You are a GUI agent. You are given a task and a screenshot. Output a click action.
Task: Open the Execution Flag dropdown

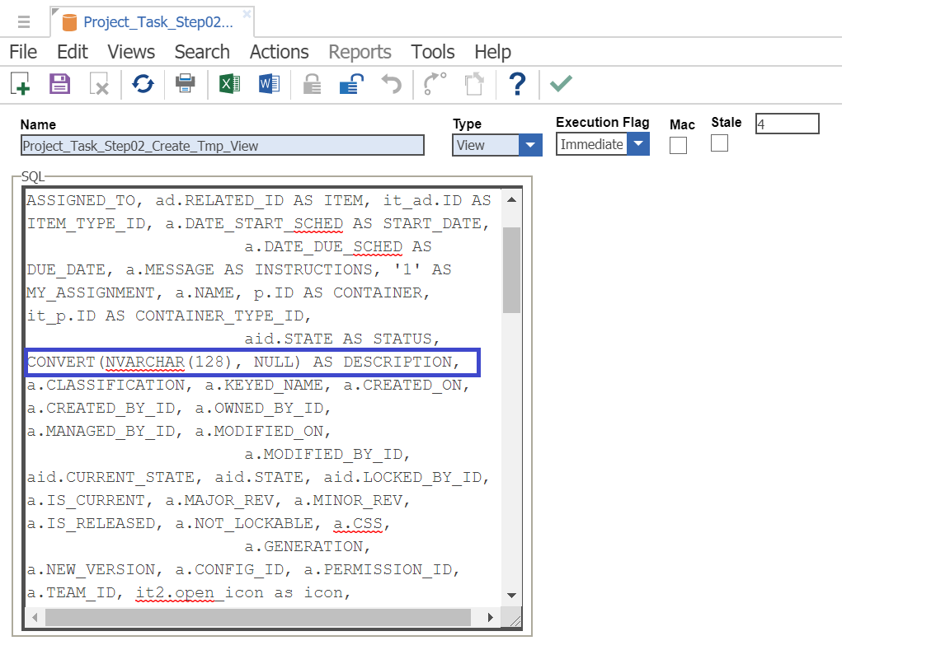tap(637, 143)
